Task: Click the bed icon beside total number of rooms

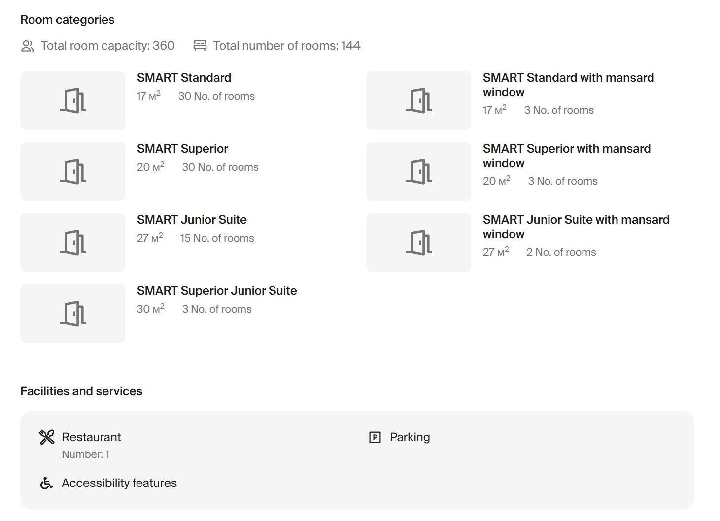Action: pos(200,46)
